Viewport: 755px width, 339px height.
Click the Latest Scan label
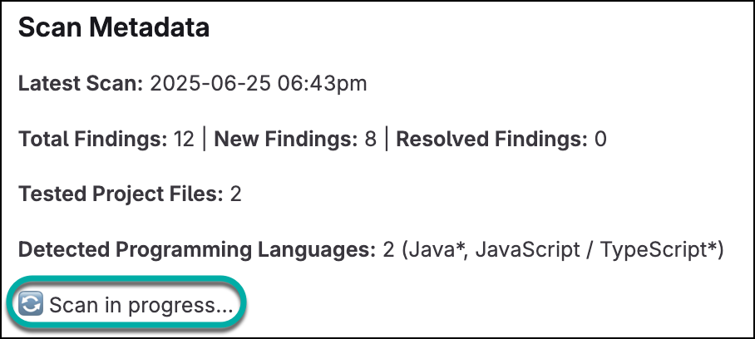point(81,84)
